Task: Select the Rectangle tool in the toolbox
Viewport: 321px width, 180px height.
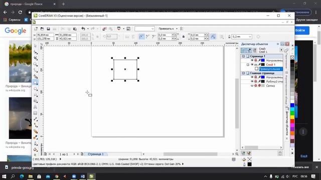Action: coord(36,82)
